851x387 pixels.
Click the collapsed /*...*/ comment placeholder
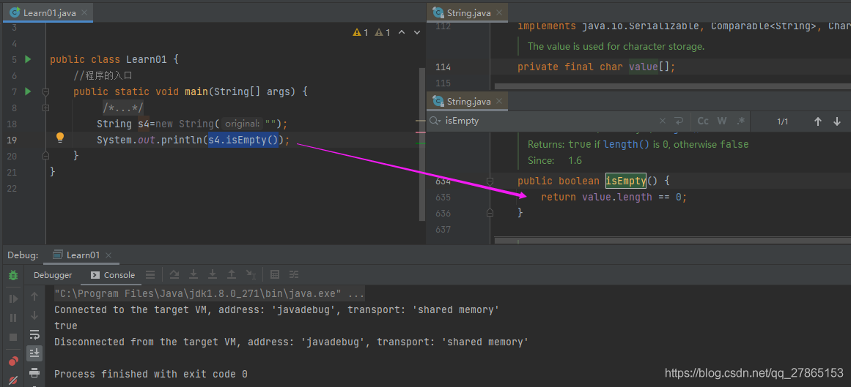click(x=123, y=108)
